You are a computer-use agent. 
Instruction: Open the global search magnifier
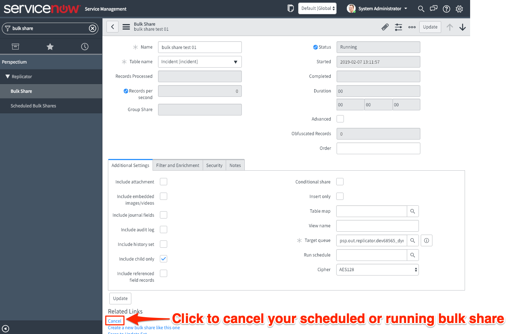pos(421,9)
